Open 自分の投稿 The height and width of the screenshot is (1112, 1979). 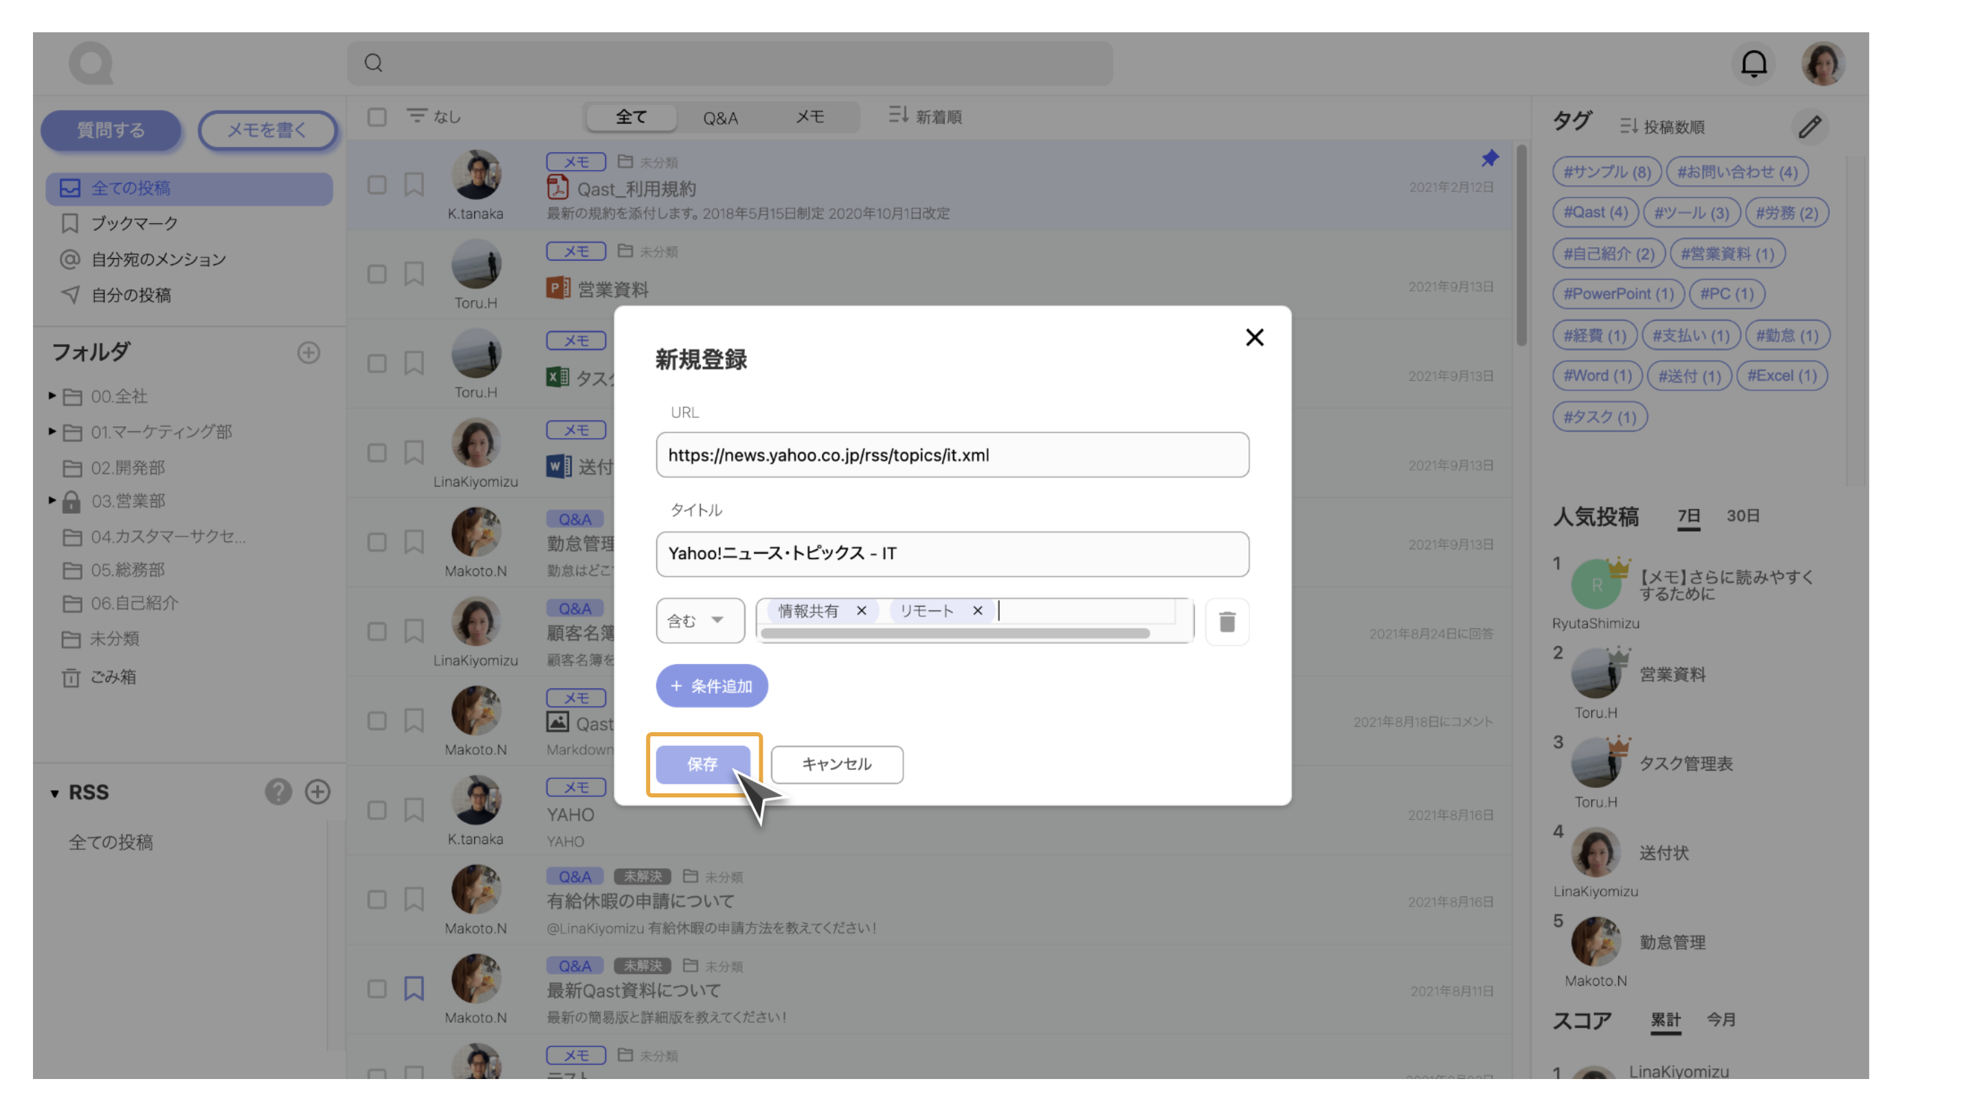tap(116, 295)
